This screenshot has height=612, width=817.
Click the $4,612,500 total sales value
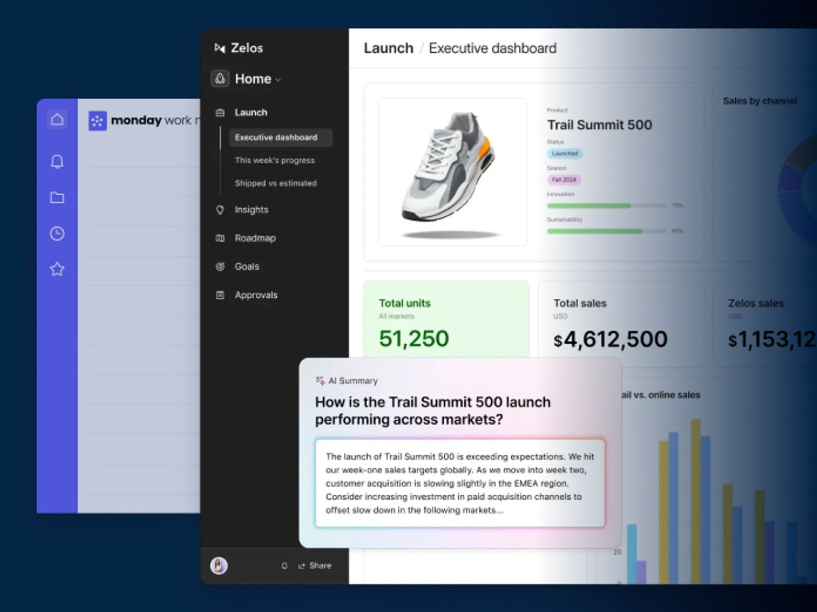pyautogui.click(x=610, y=340)
